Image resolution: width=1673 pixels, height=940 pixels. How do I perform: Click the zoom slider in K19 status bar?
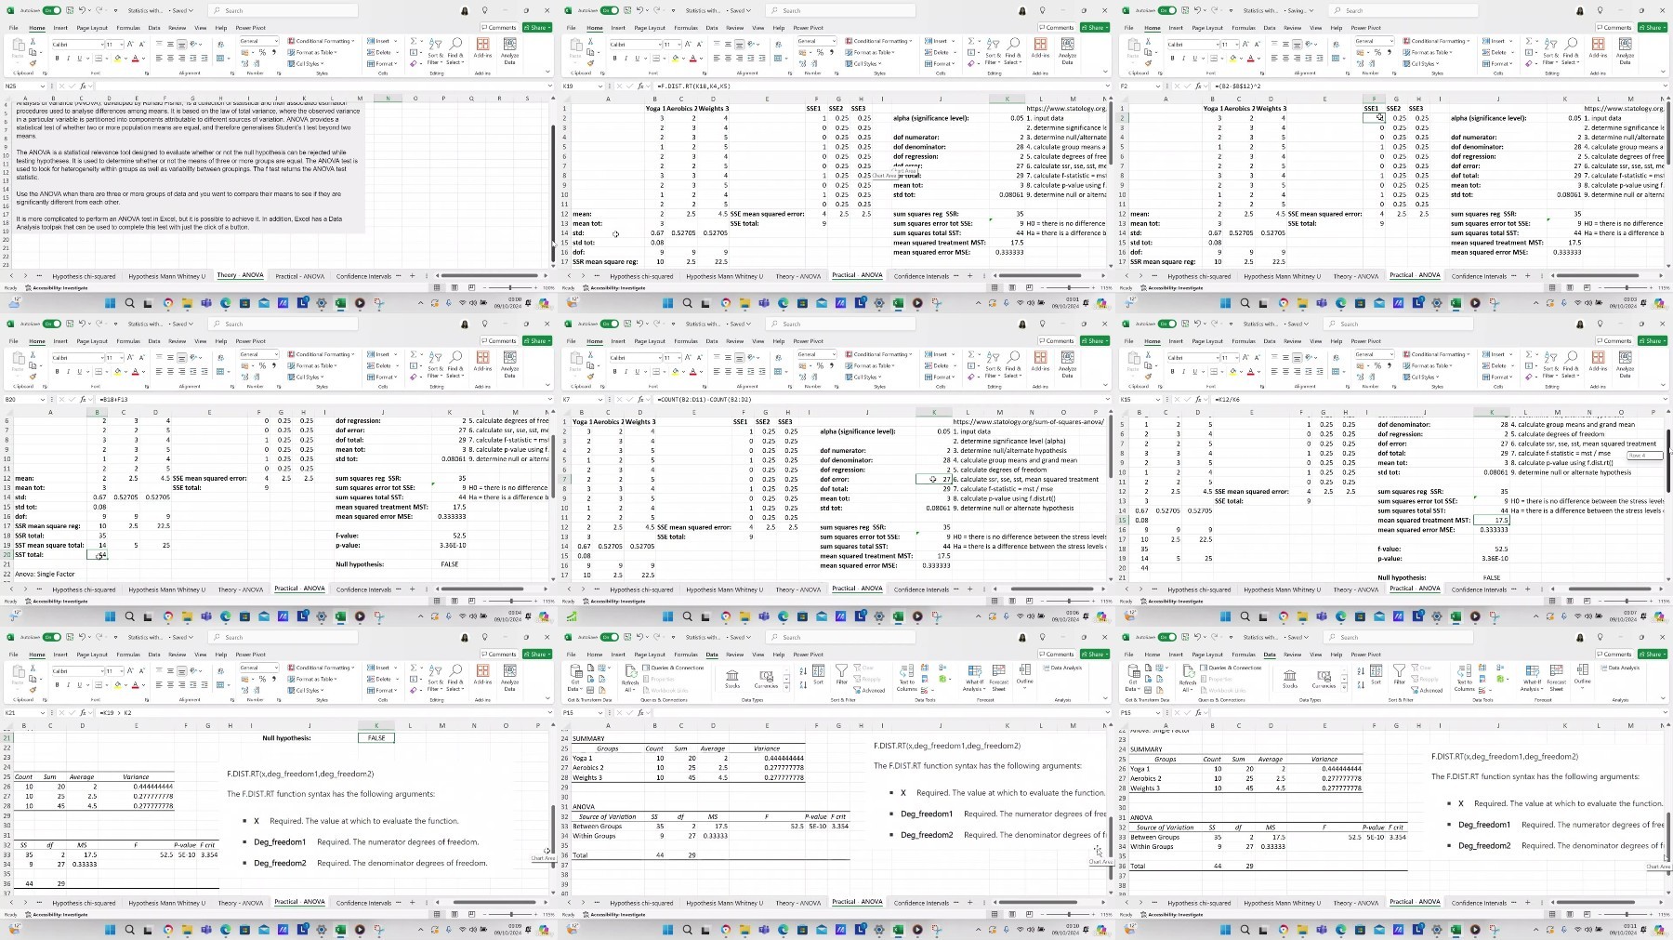(x=1069, y=287)
